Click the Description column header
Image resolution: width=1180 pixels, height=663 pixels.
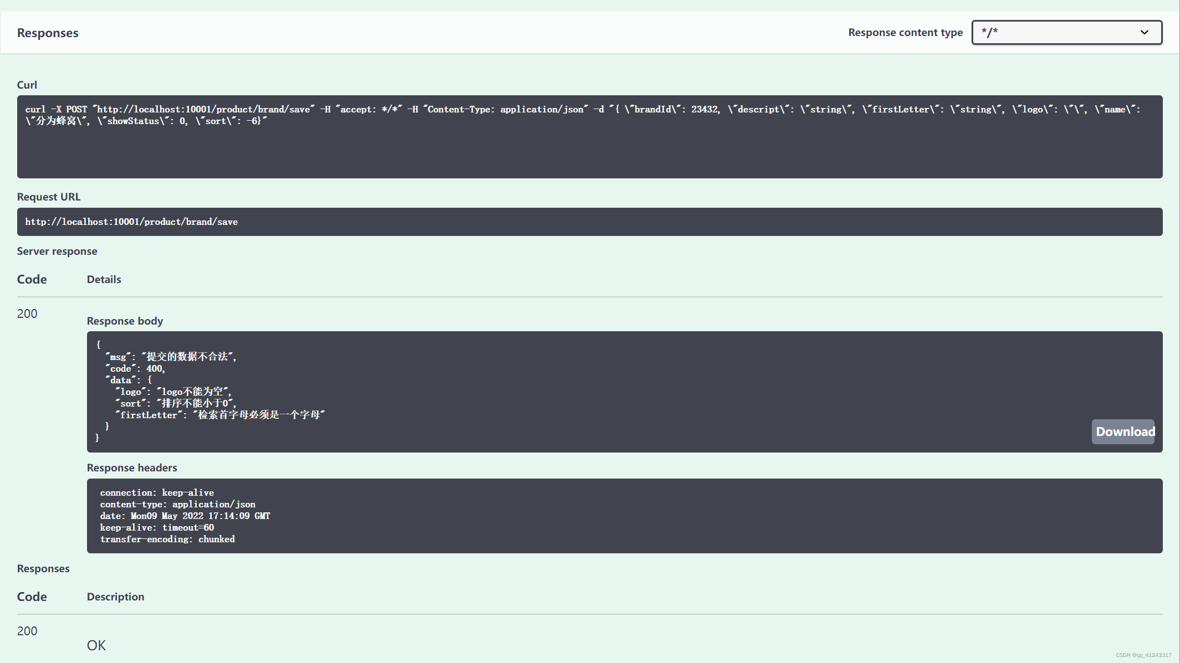(115, 597)
